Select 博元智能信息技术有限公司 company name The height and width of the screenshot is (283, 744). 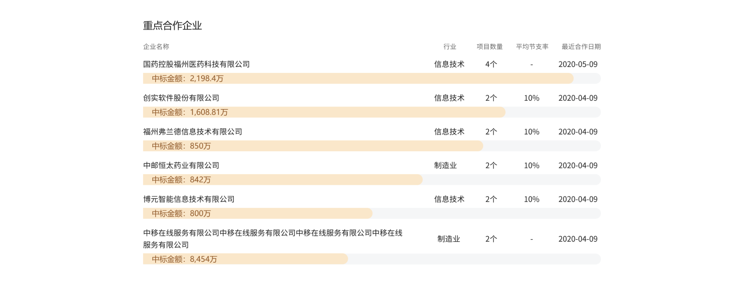click(x=189, y=199)
